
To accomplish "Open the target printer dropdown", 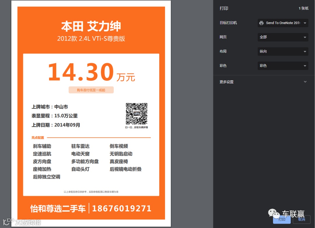I will [283, 23].
